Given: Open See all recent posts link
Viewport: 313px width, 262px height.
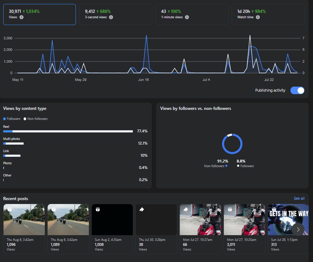Looking at the screenshot, I should click(299, 198).
